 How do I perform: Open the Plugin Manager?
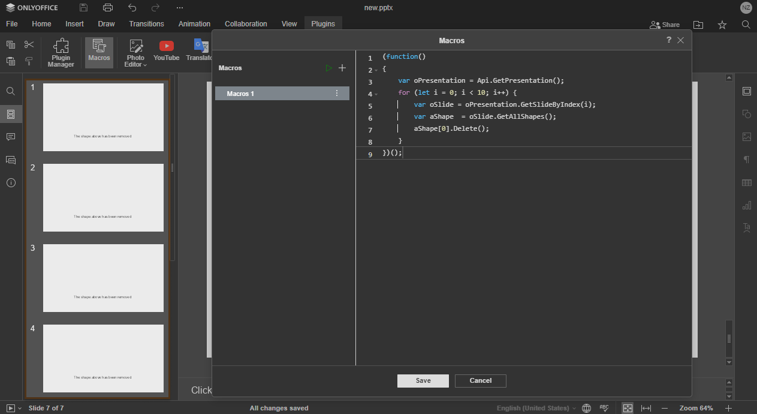(x=61, y=53)
